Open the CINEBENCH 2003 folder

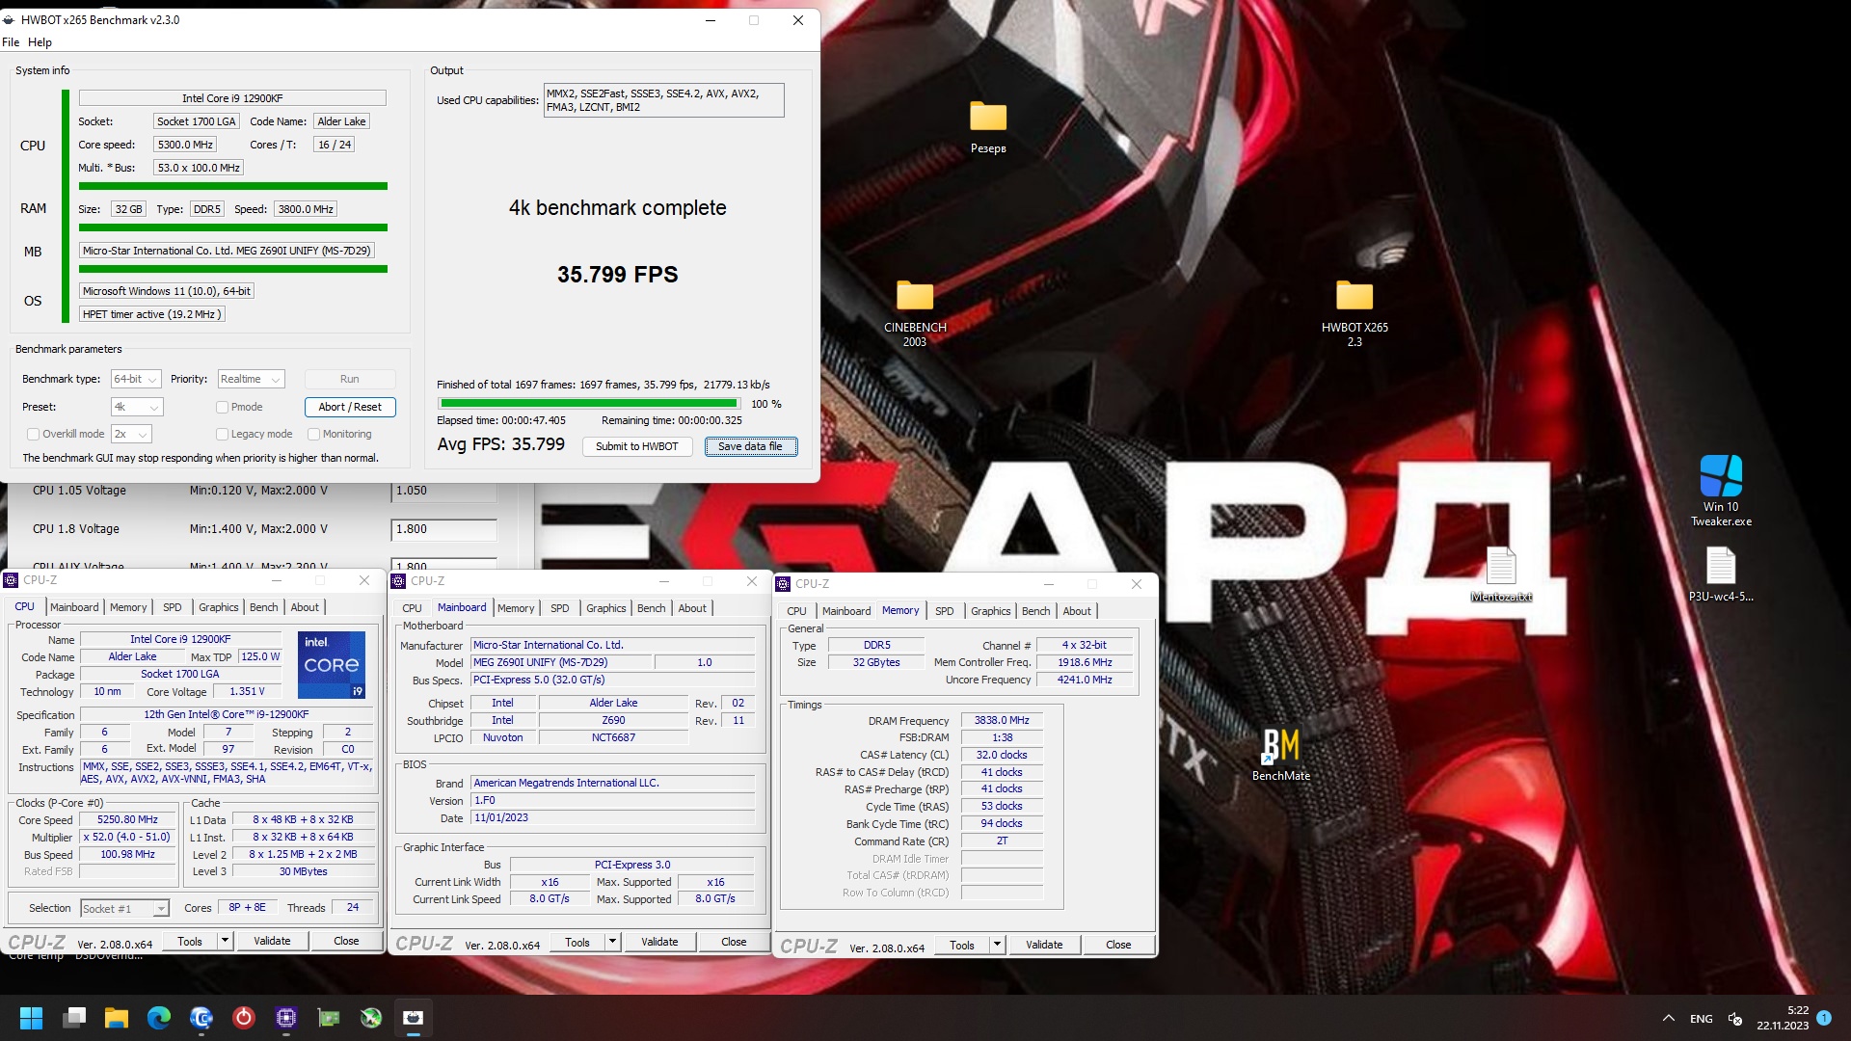(x=915, y=312)
